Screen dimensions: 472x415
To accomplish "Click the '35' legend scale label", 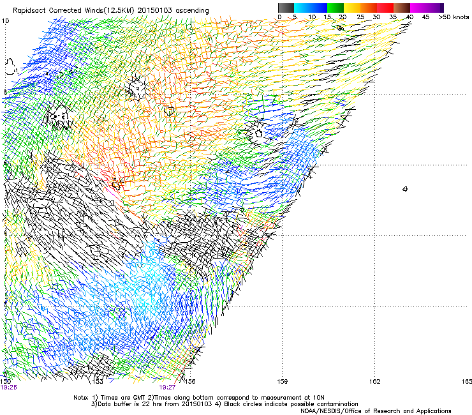I will coord(393,17).
